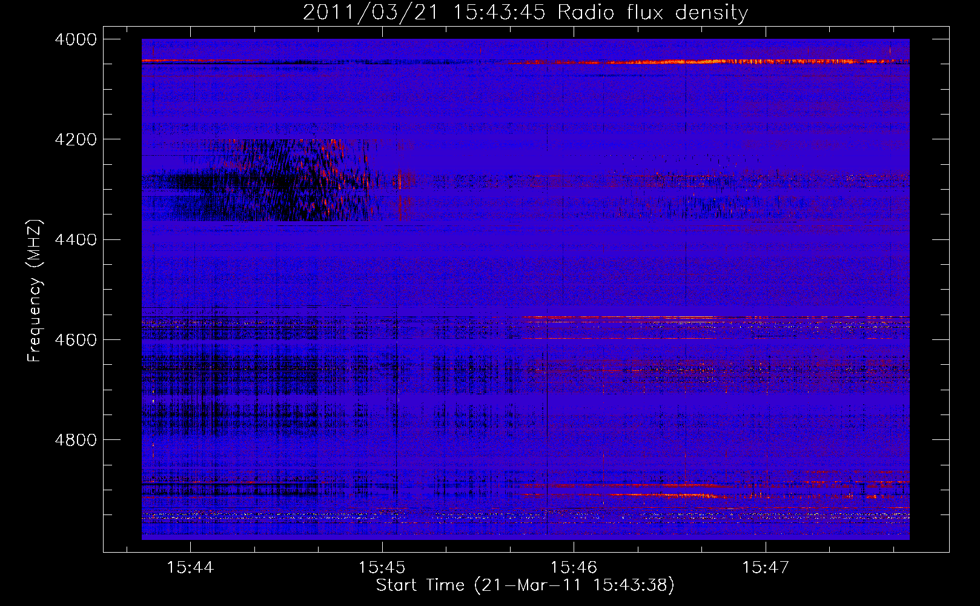Click the 'Start Time (21-Mar-11 15:43:38)' x-axis label
980x606 pixels.
click(525, 585)
